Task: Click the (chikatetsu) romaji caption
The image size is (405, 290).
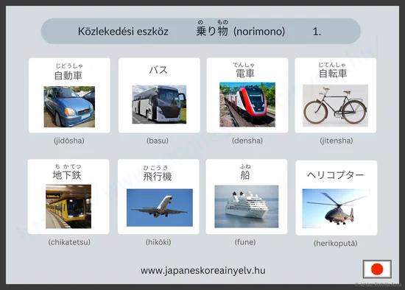Action: (x=69, y=242)
